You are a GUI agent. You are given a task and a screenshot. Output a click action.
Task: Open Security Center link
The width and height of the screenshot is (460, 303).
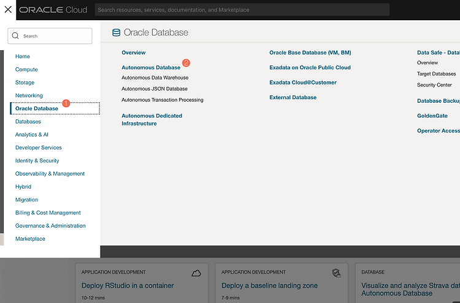point(434,85)
